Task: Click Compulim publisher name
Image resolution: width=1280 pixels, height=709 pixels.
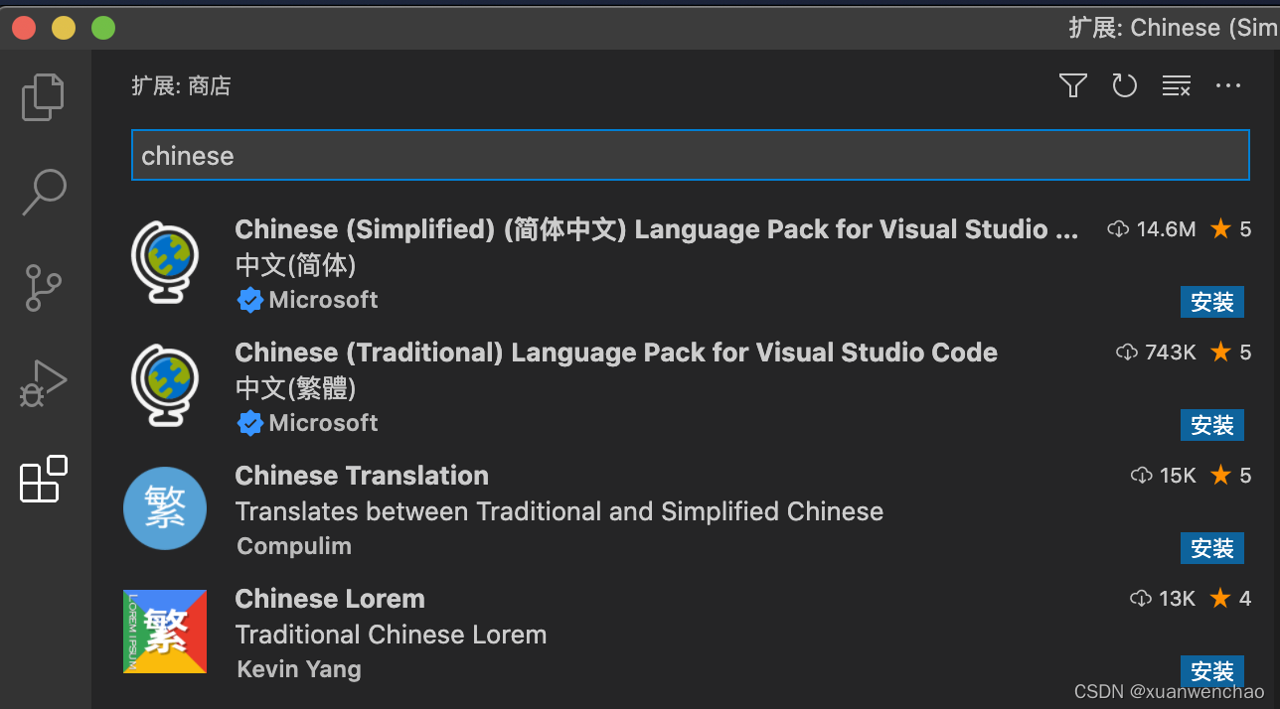Action: tap(294, 546)
